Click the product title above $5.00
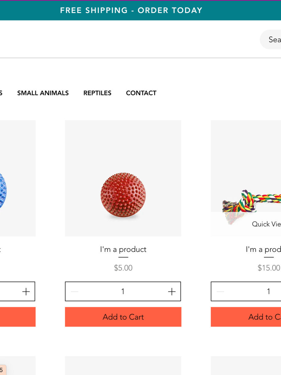Viewport: 281px width, 375px height. pyautogui.click(x=123, y=249)
